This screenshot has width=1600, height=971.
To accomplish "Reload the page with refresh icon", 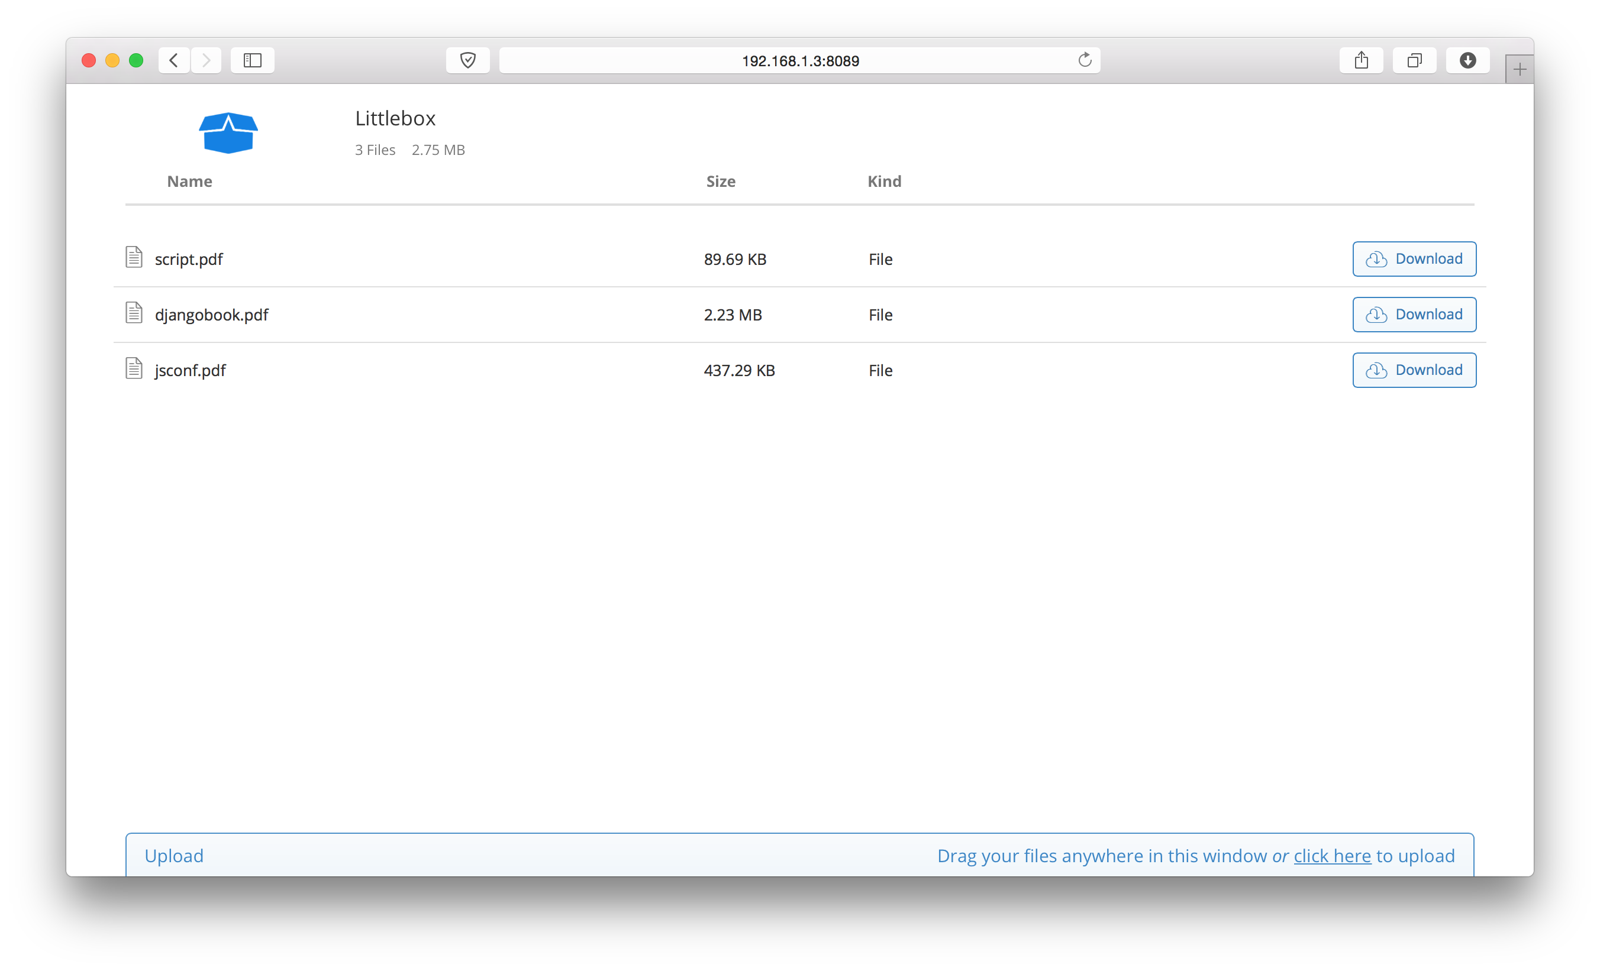I will [1085, 60].
